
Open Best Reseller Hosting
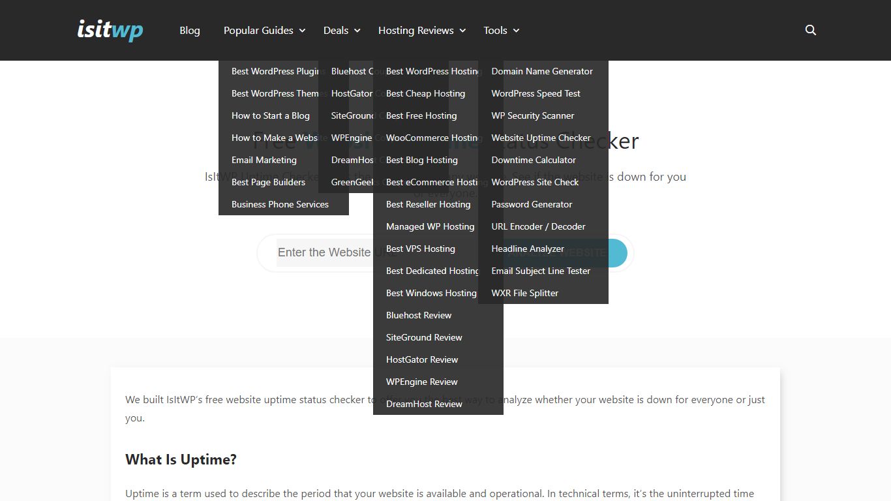click(428, 204)
